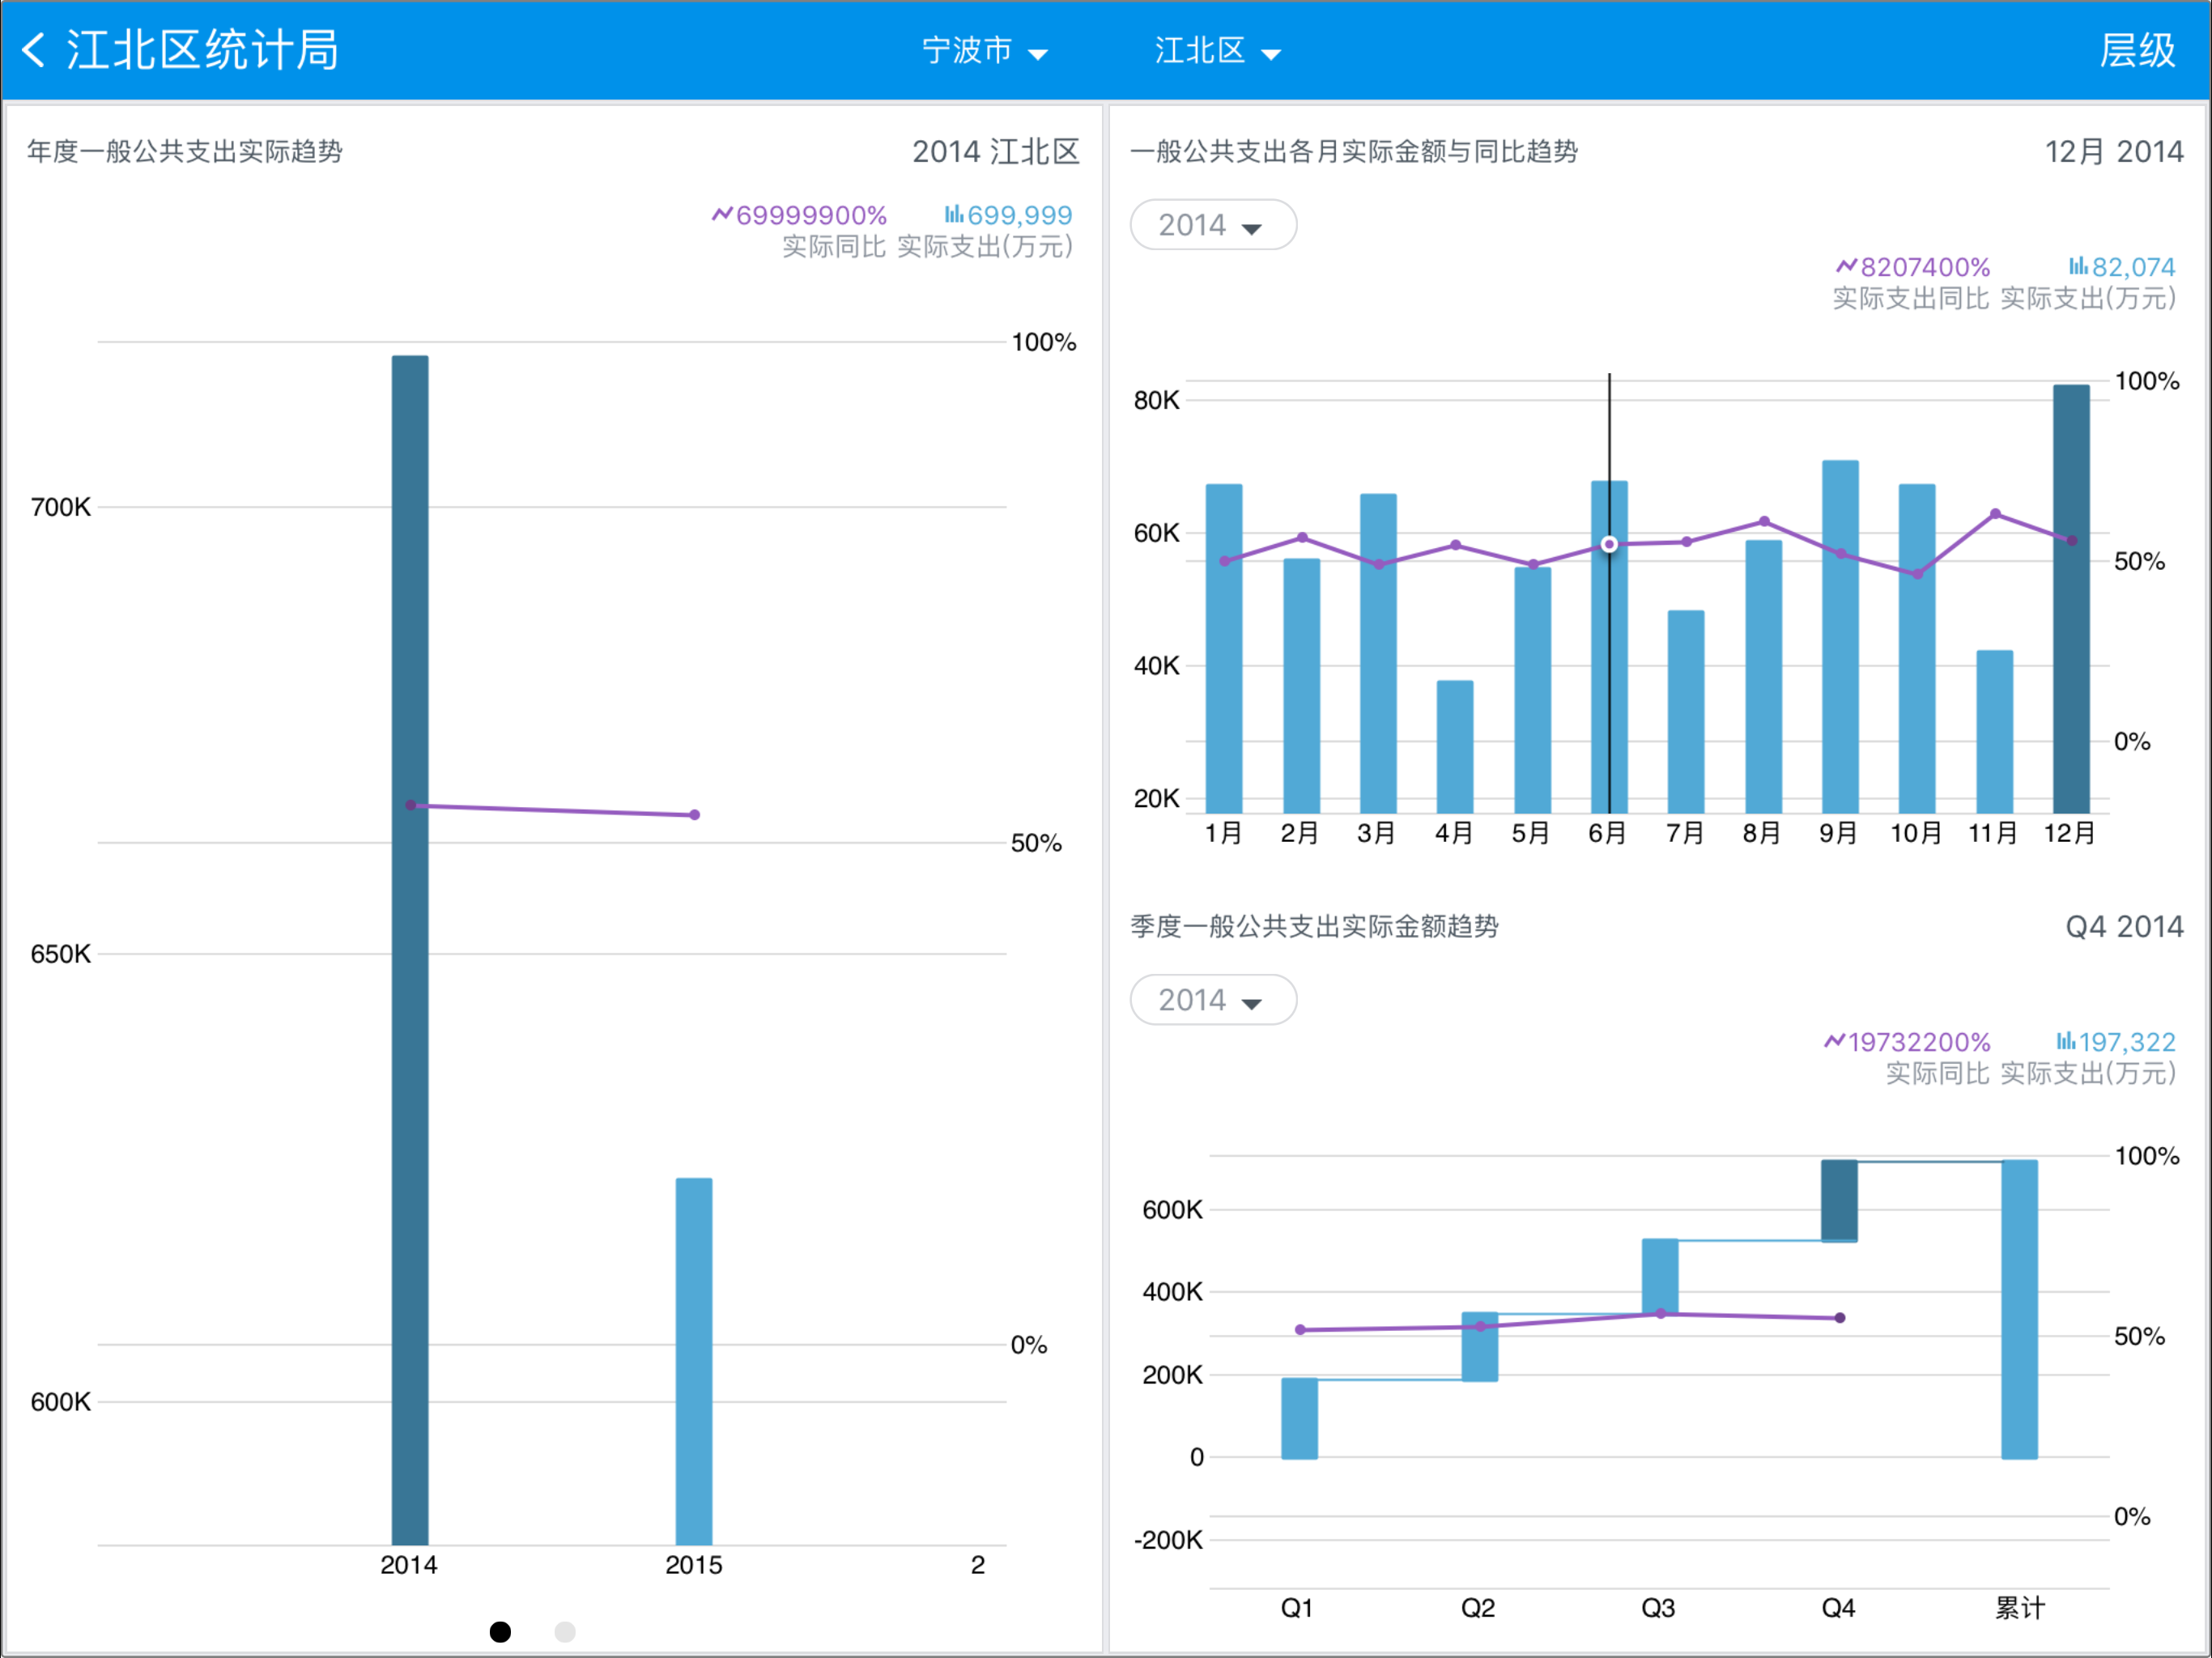The image size is (2212, 1658).
Task: Select the Q3 bar in quarterly chart
Action: pos(1660,1276)
